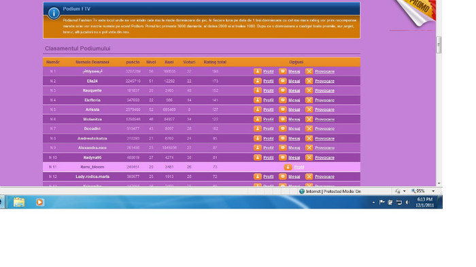This screenshot has height=267, width=476.
Task: Show hidden tray icons arrow
Action: (373, 202)
